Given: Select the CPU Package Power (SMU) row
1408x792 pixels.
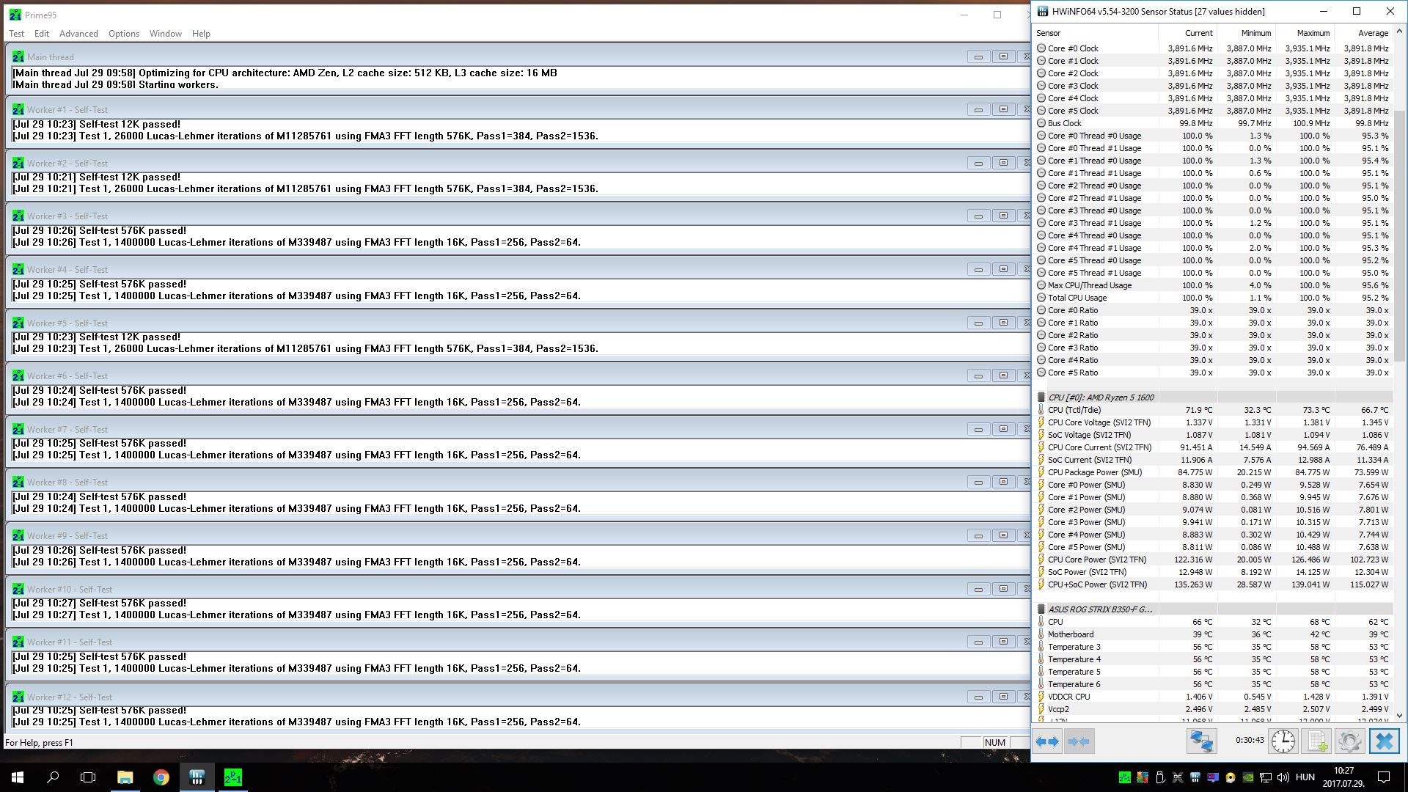Looking at the screenshot, I should click(1213, 472).
